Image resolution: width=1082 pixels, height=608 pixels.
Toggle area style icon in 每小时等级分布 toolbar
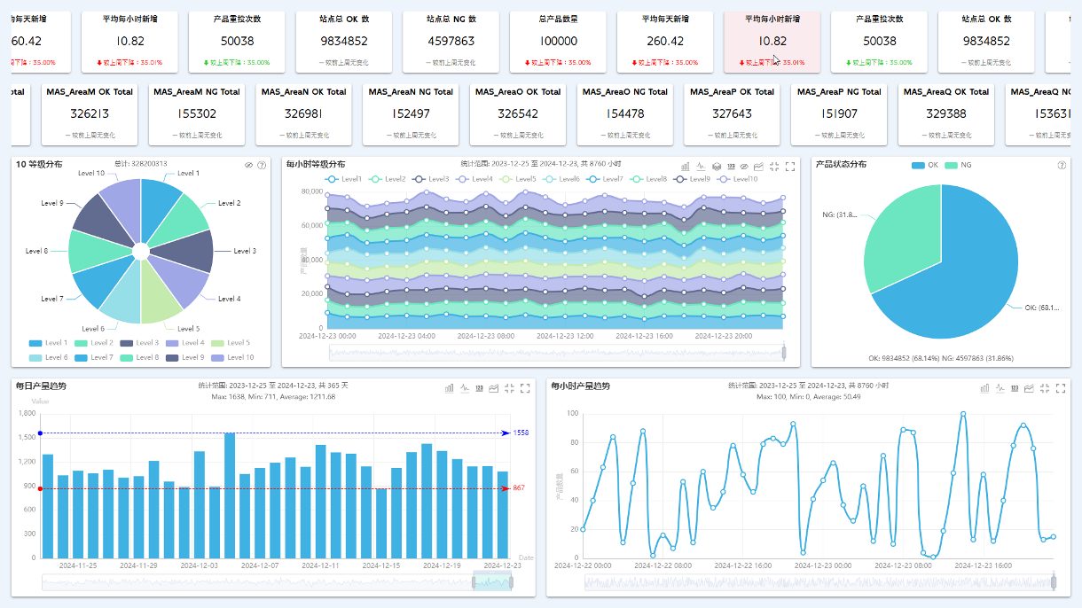[759, 166]
